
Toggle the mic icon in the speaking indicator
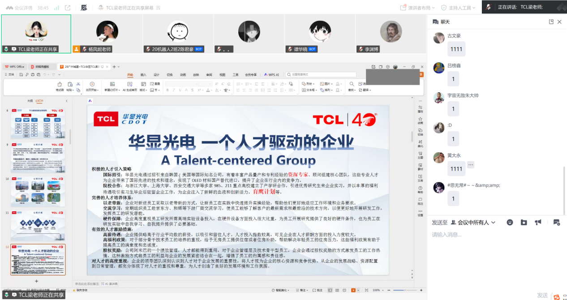point(489,7)
